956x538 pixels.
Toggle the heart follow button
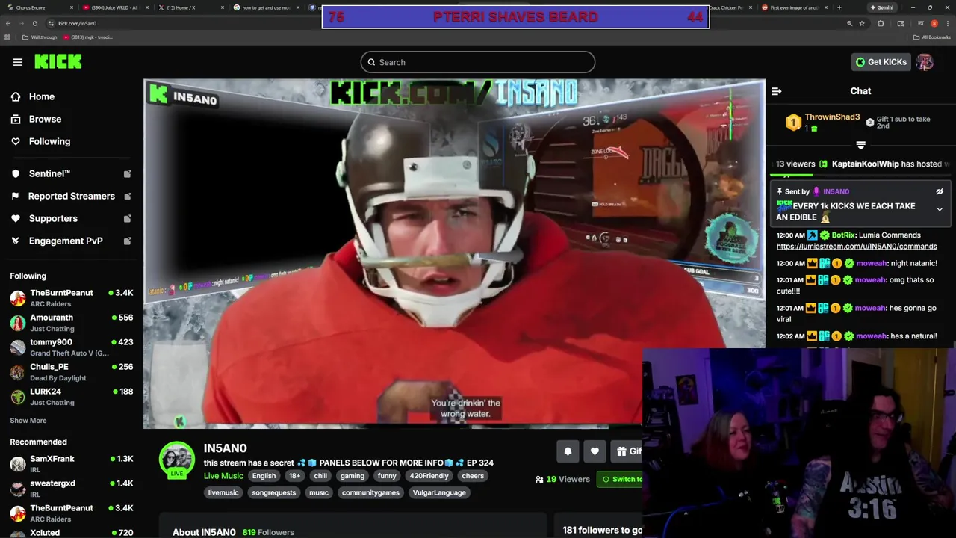point(595,451)
